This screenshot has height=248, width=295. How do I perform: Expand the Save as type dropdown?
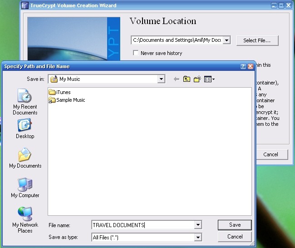pyautogui.click(x=198, y=237)
